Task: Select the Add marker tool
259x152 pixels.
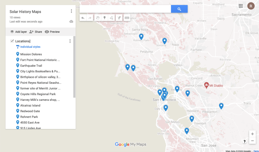Action: (x=104, y=18)
